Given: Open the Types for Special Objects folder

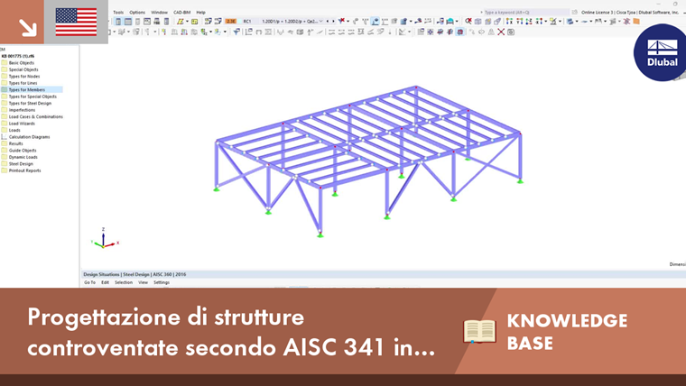Looking at the screenshot, I should pos(32,96).
